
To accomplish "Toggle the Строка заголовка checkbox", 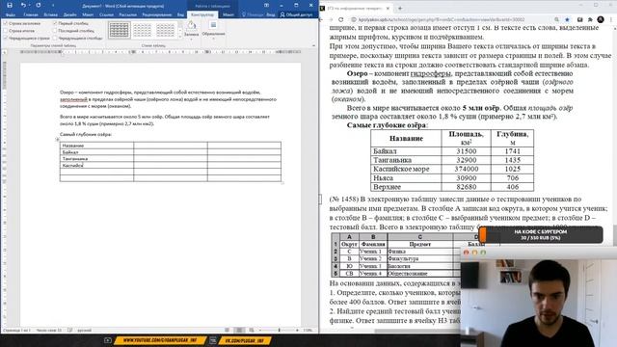I will 6,23.
